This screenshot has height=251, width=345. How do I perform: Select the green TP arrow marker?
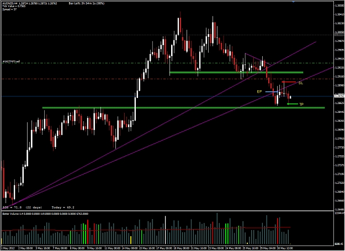[293, 104]
